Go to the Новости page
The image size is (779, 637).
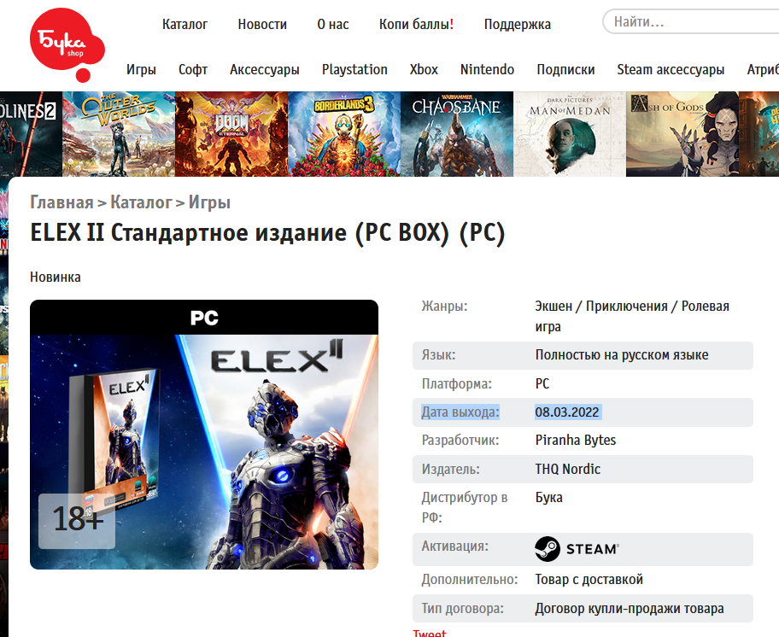262,24
